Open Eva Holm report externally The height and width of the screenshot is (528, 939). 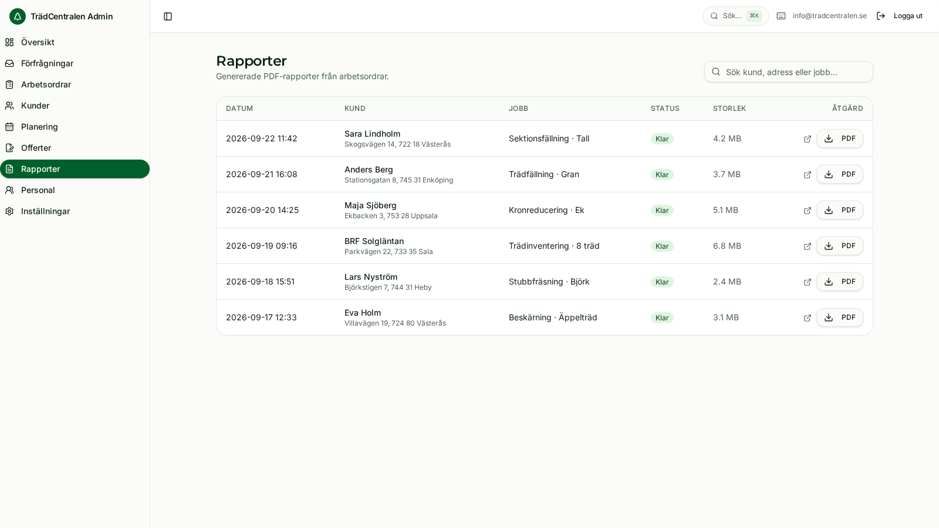(x=808, y=318)
